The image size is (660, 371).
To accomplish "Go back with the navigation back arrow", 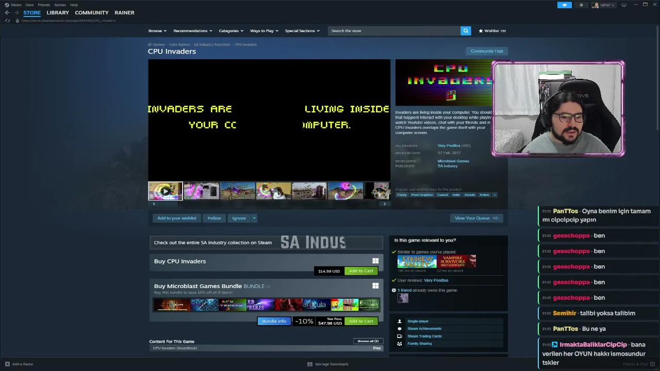I will click(7, 12).
